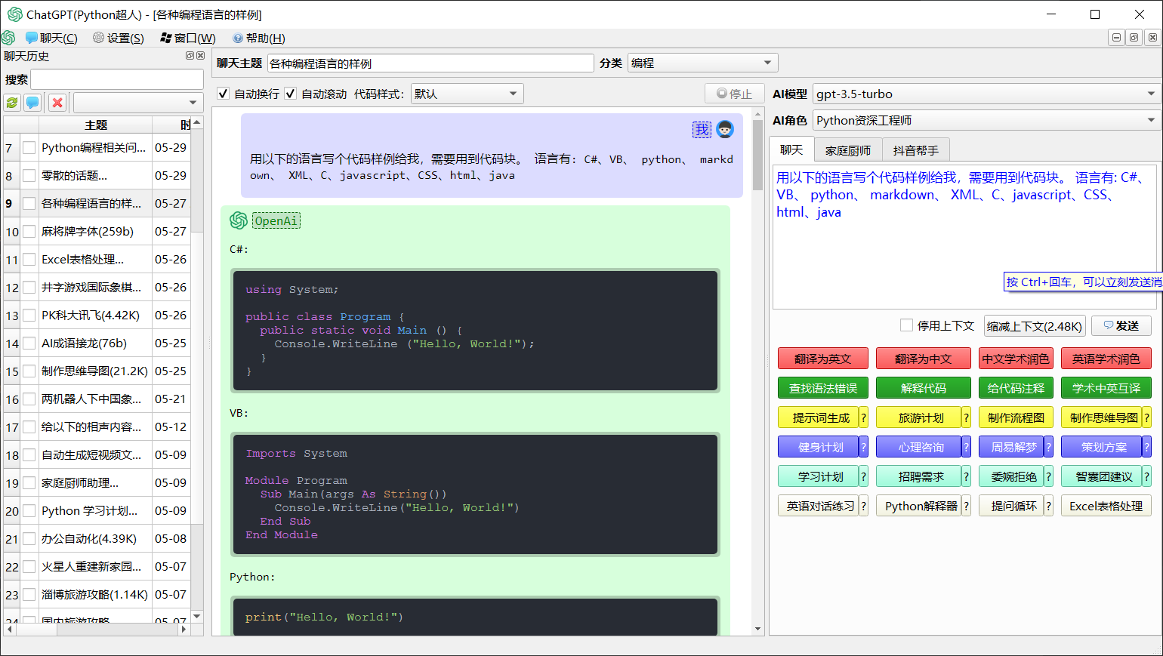Click the chat history search field

point(117,79)
